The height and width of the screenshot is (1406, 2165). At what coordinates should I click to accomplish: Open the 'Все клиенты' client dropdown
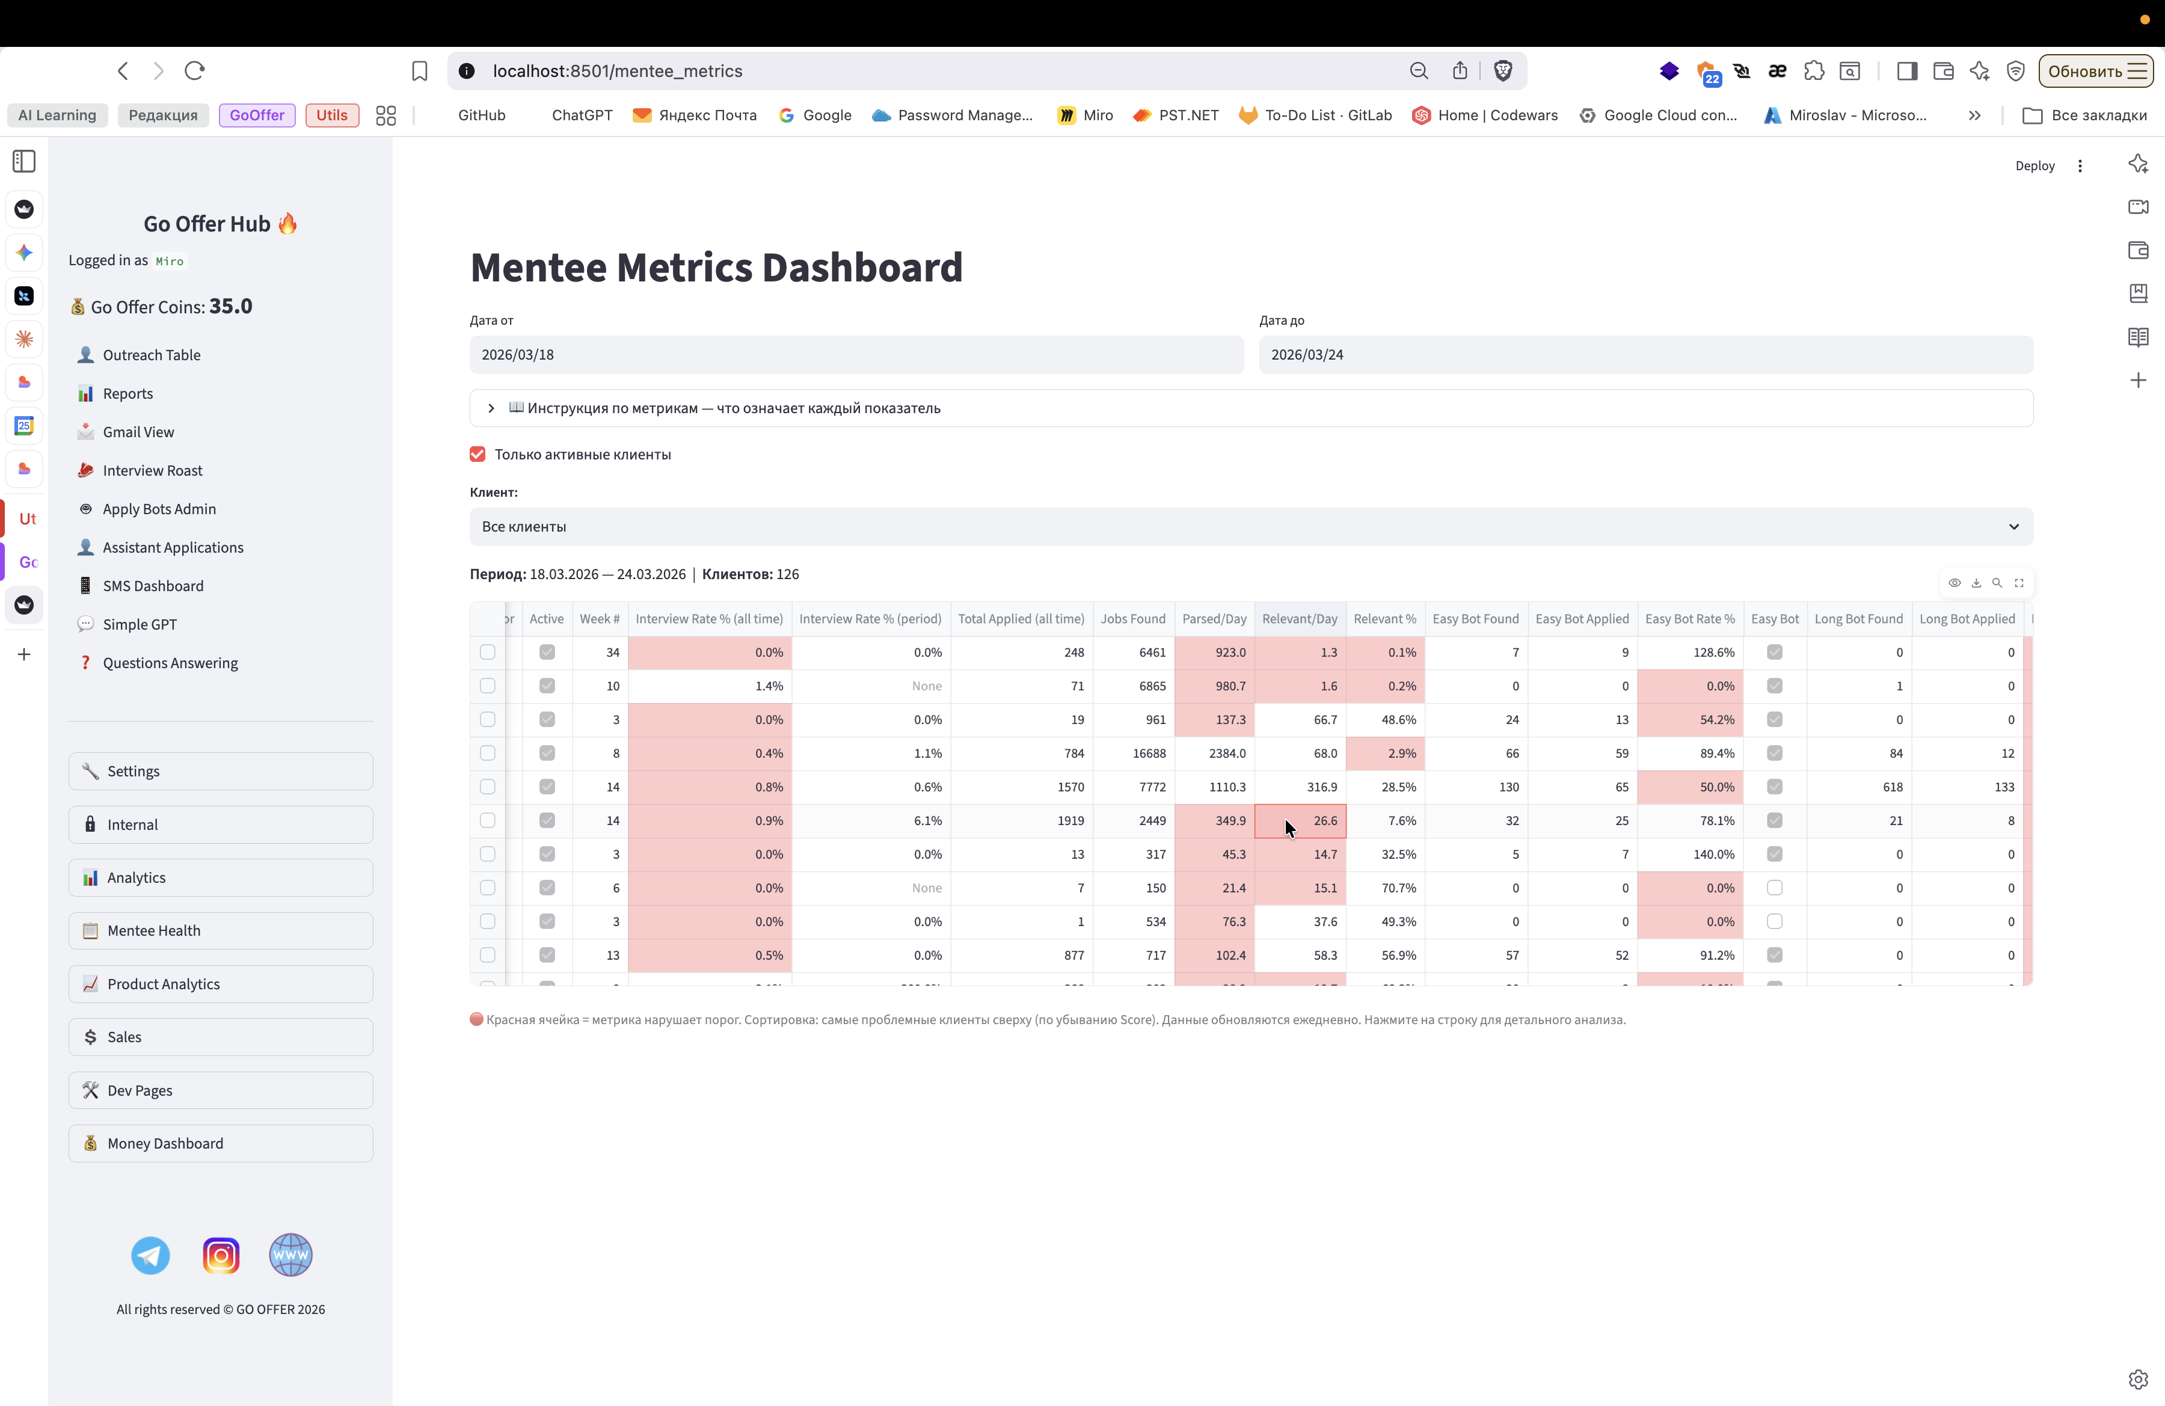click(1251, 527)
